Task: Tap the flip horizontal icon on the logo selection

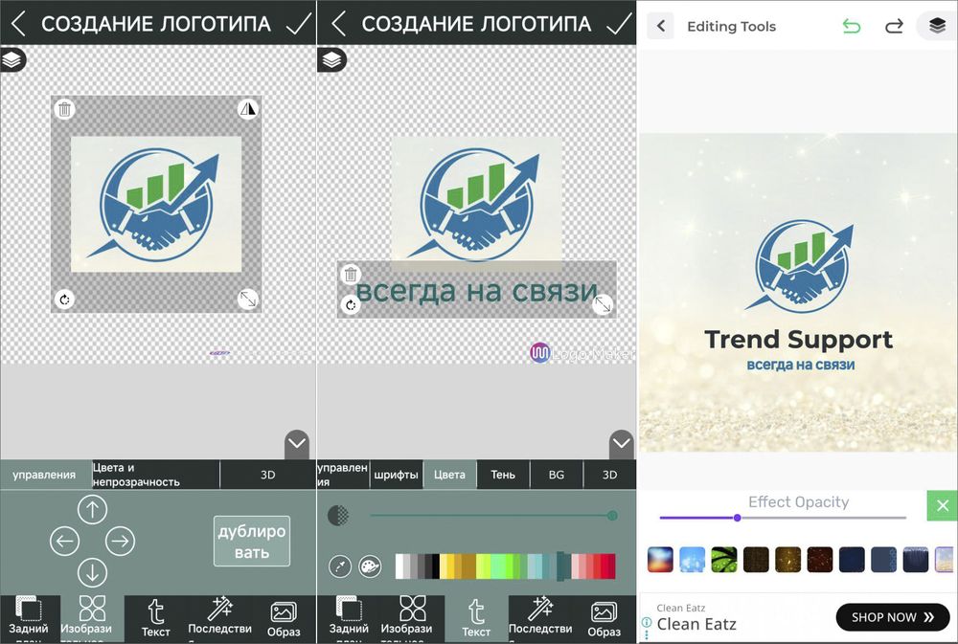Action: [247, 108]
